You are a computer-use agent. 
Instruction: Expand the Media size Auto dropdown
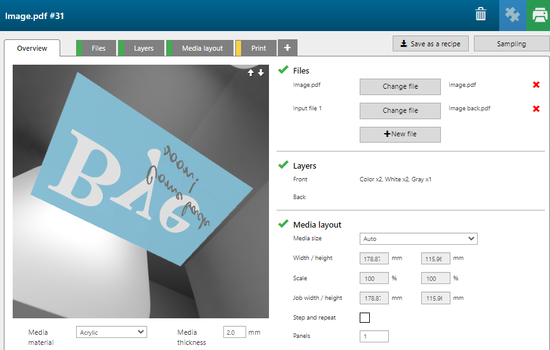(418, 239)
